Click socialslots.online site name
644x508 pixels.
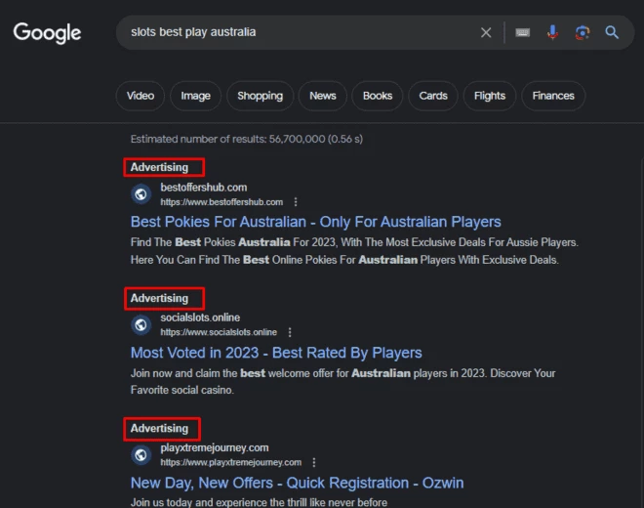pyautogui.click(x=200, y=317)
